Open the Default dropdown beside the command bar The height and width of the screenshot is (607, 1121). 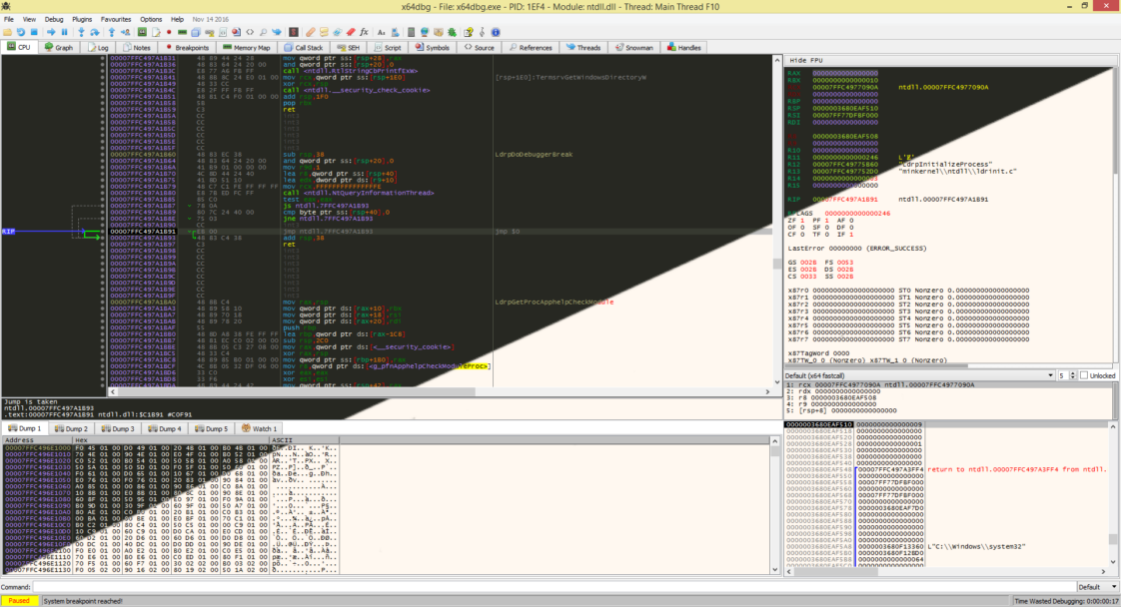pos(1097,586)
